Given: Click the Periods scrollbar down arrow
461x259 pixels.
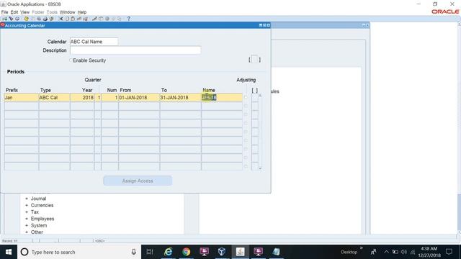Looking at the screenshot, I should 260,168.
